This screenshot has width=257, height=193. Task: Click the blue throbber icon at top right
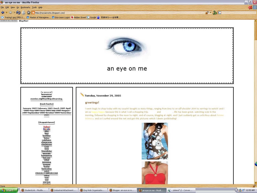point(255,7)
